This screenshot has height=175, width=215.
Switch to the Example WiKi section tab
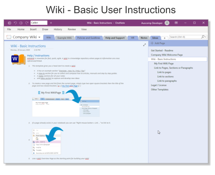64,38
